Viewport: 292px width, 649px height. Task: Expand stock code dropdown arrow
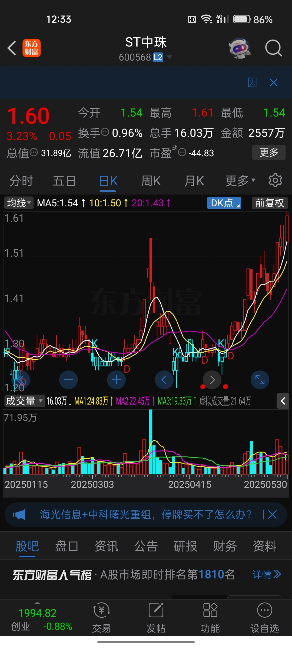(169, 57)
